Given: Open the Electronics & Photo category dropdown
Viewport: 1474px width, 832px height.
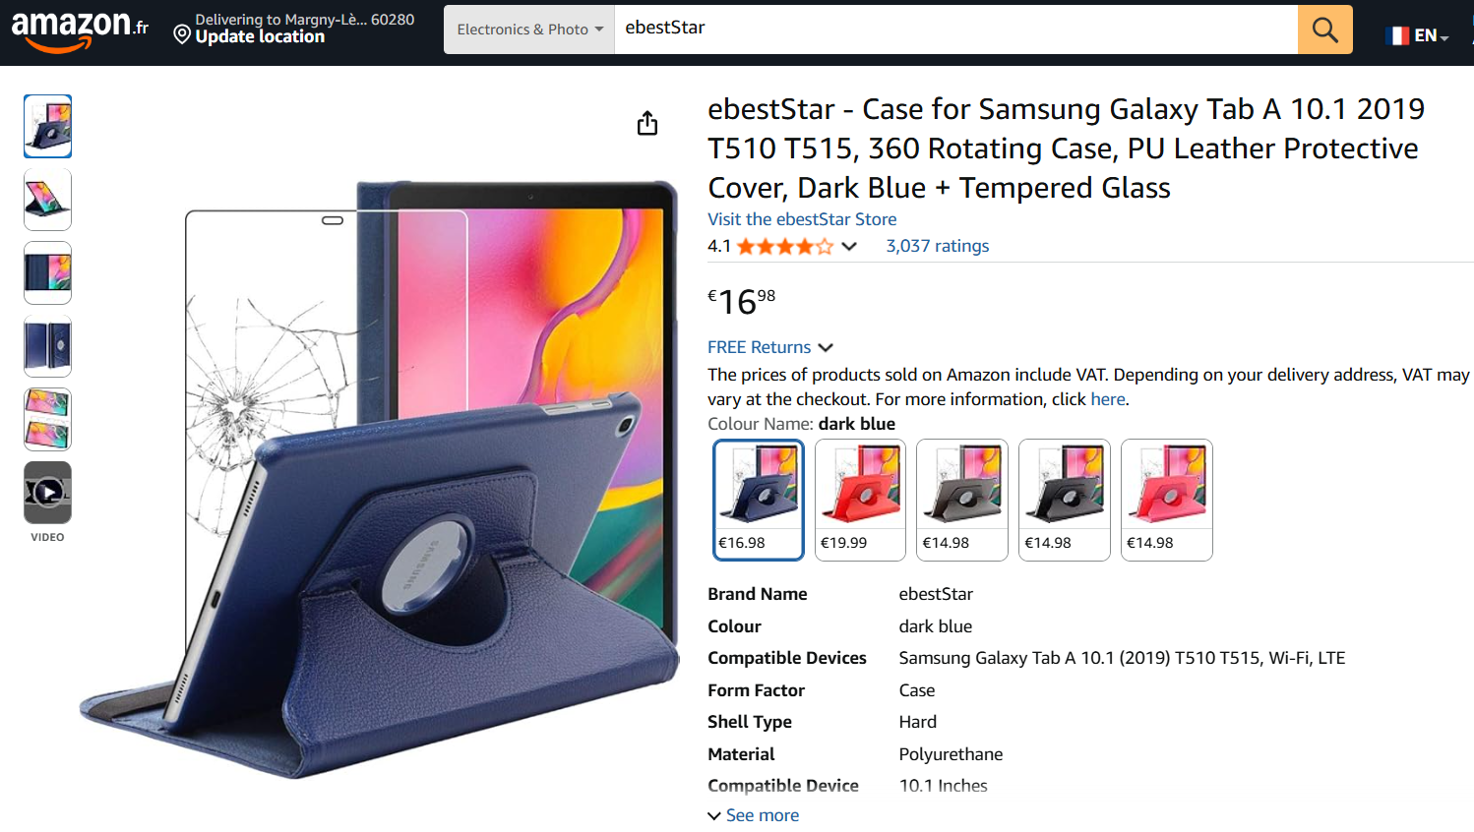Looking at the screenshot, I should click(x=528, y=29).
